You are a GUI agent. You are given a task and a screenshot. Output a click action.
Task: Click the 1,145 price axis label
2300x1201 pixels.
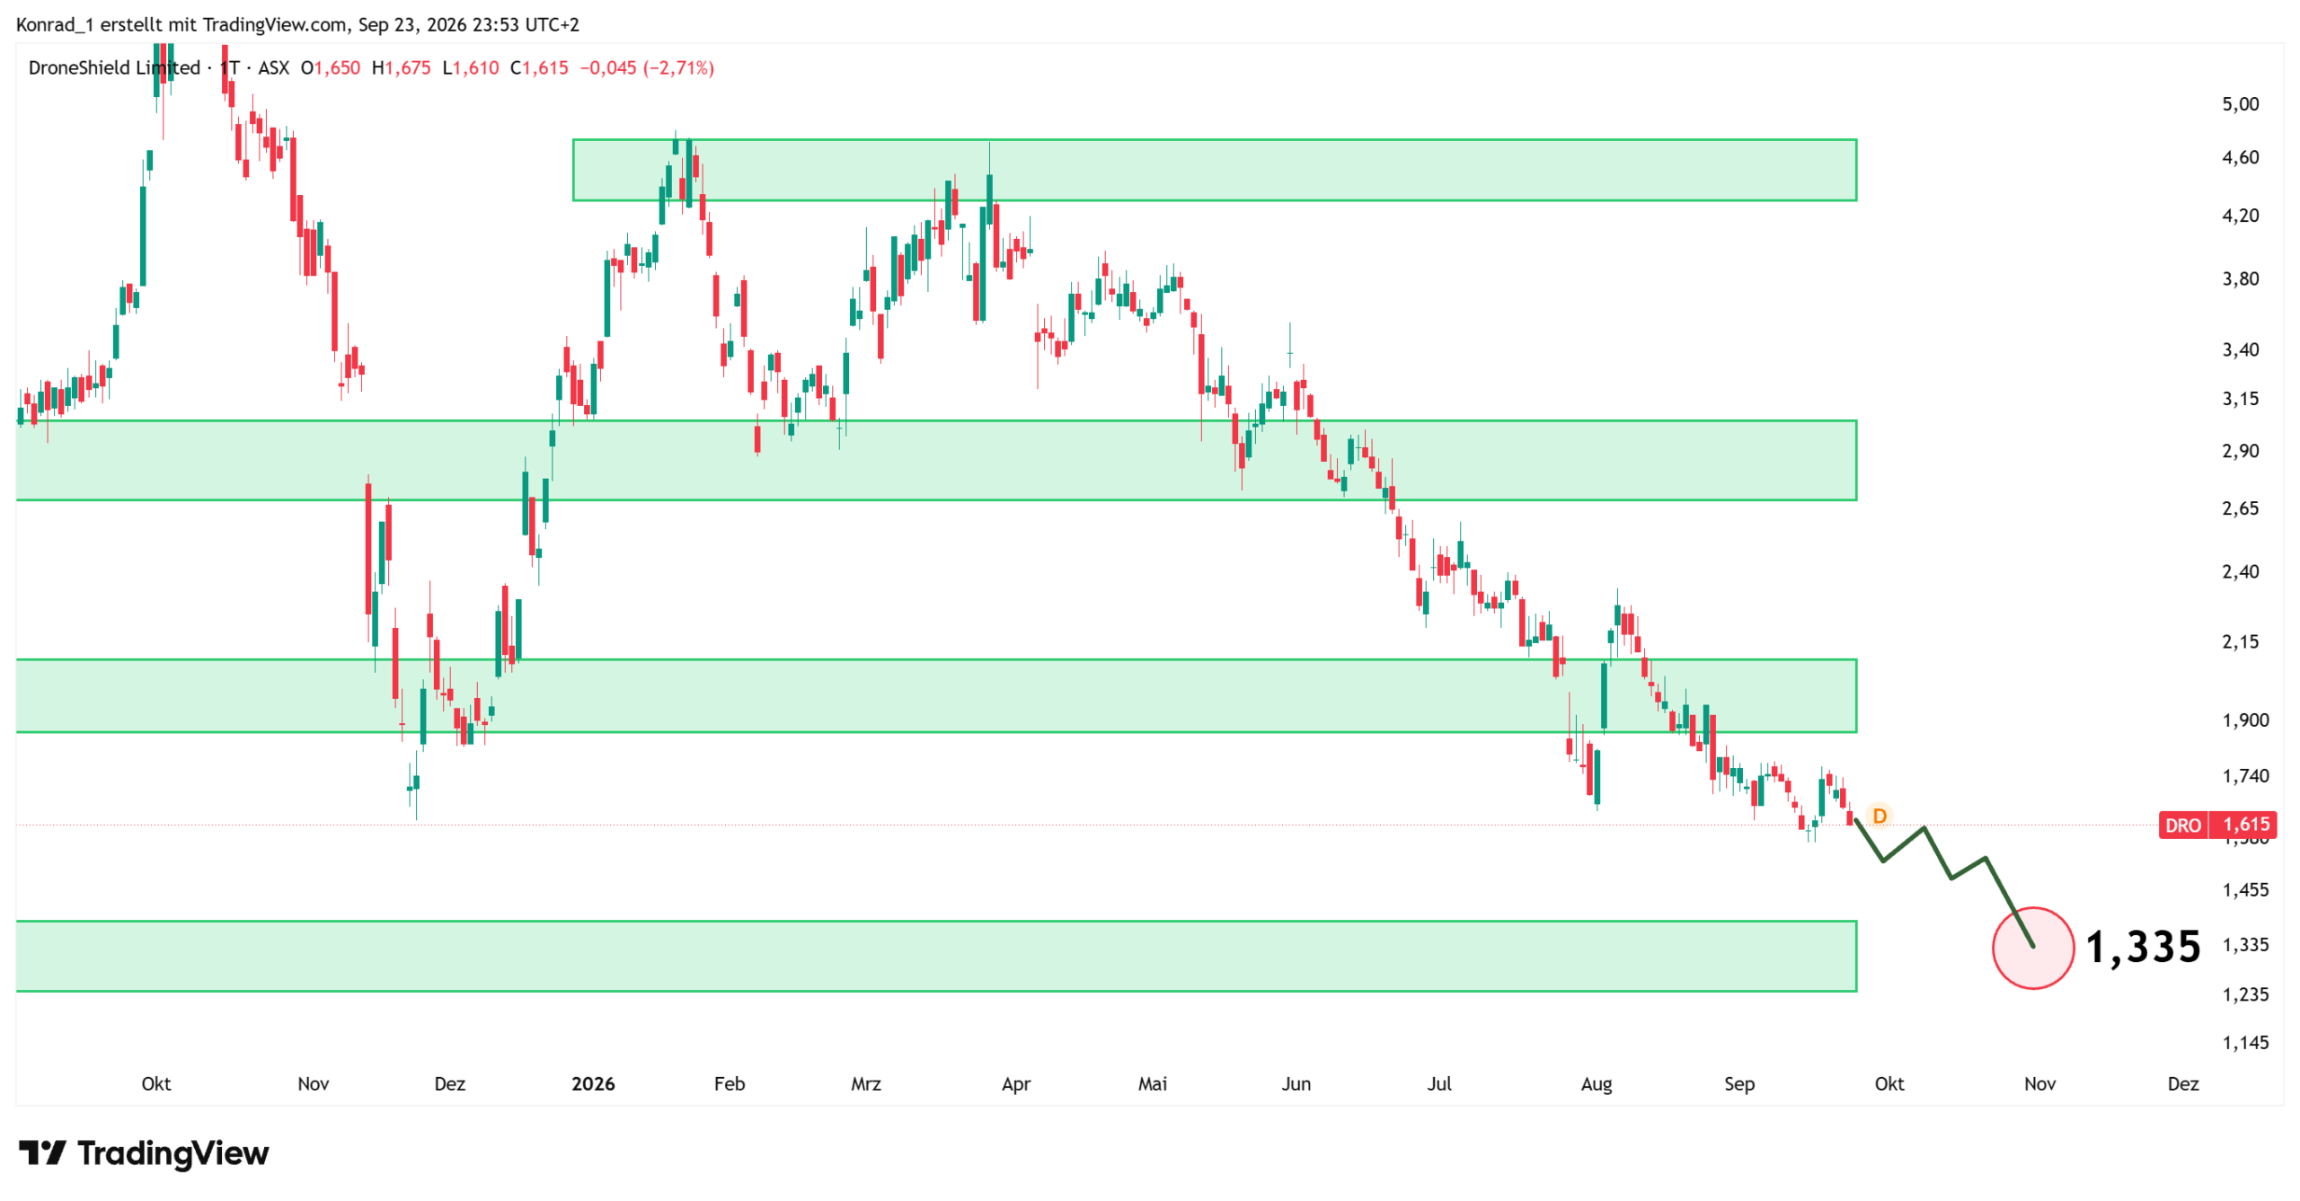(x=2245, y=1043)
